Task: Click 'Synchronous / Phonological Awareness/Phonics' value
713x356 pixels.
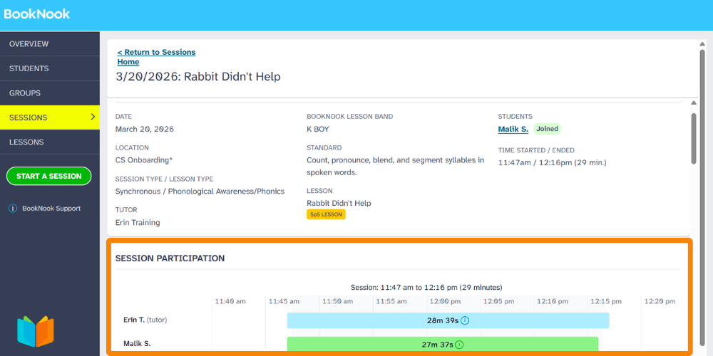Action: (x=200, y=191)
